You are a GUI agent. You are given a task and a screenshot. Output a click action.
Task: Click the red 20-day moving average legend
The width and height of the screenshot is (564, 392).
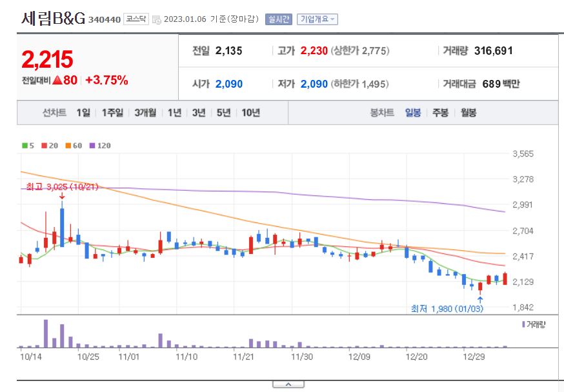coord(50,146)
